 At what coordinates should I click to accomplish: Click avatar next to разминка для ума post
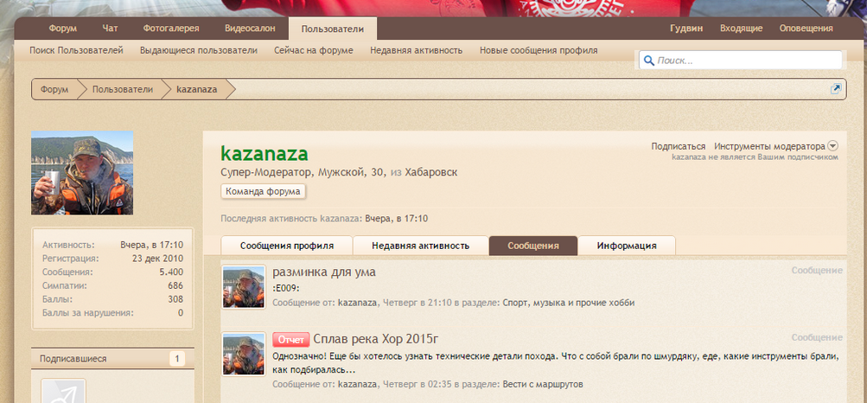pyautogui.click(x=243, y=287)
